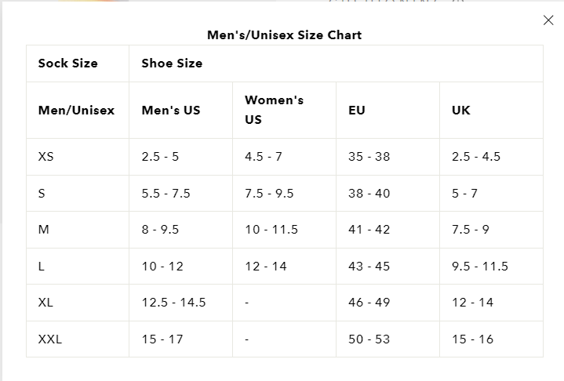Click the S sock size row label
Viewport: 564px width, 381px height.
[42, 193]
